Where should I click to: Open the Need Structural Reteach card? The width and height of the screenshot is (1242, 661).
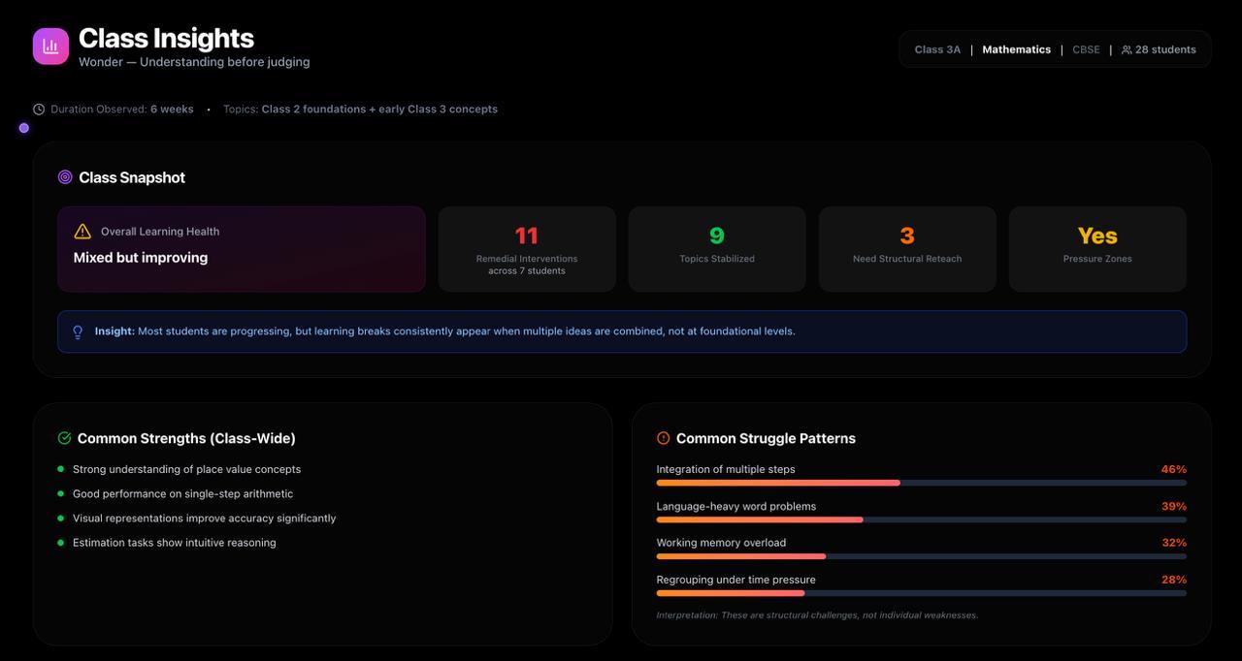tap(907, 249)
